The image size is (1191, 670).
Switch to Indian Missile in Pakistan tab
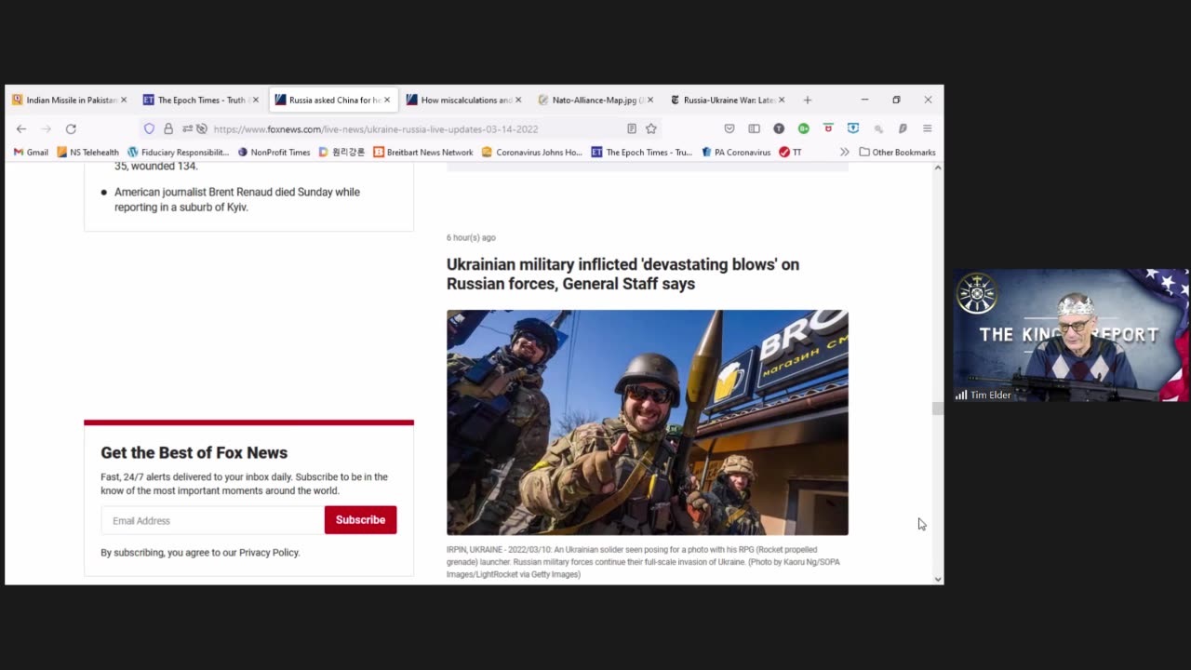pos(70,100)
